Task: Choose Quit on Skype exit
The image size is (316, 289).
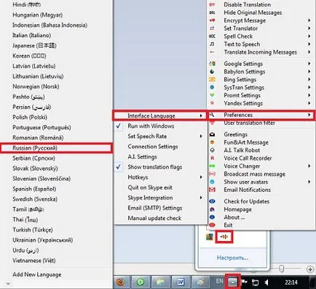Action: [150, 187]
